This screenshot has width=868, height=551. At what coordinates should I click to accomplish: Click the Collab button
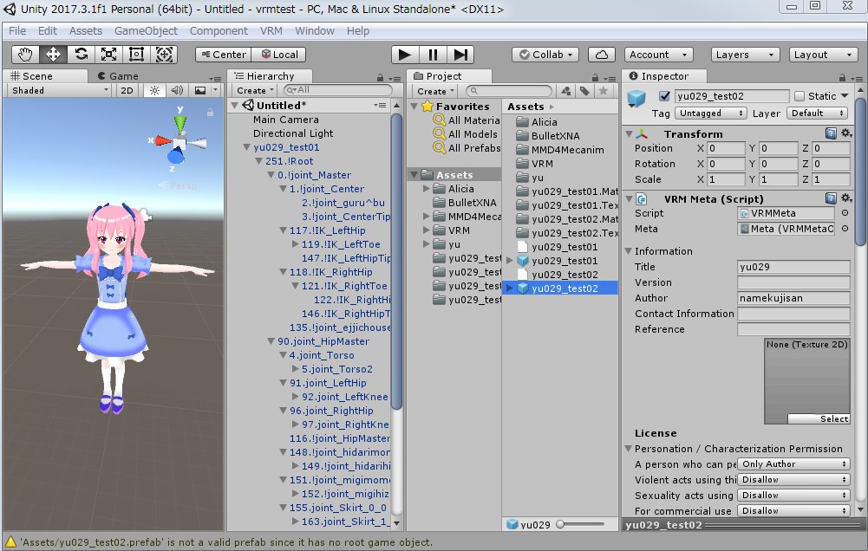(x=545, y=55)
